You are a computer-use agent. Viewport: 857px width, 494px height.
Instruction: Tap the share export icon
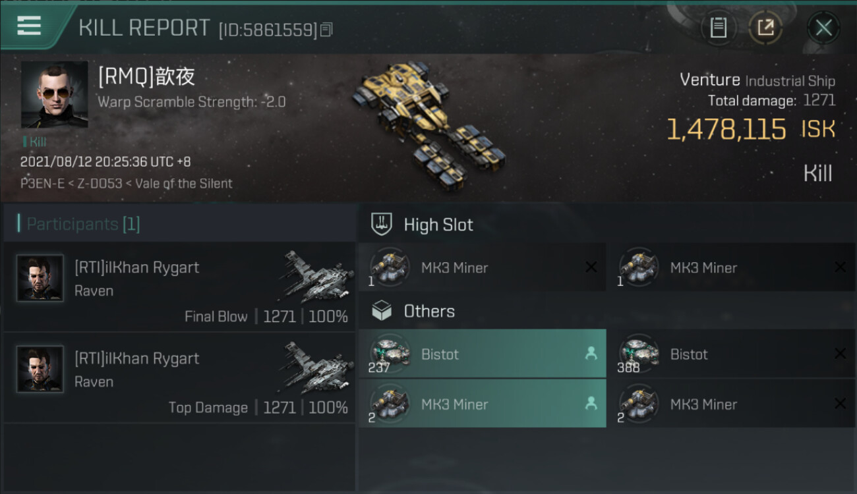765,28
